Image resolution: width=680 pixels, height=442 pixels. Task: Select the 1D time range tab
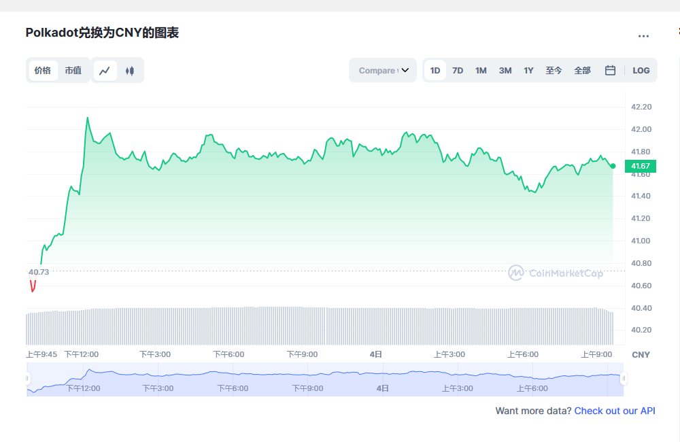435,71
